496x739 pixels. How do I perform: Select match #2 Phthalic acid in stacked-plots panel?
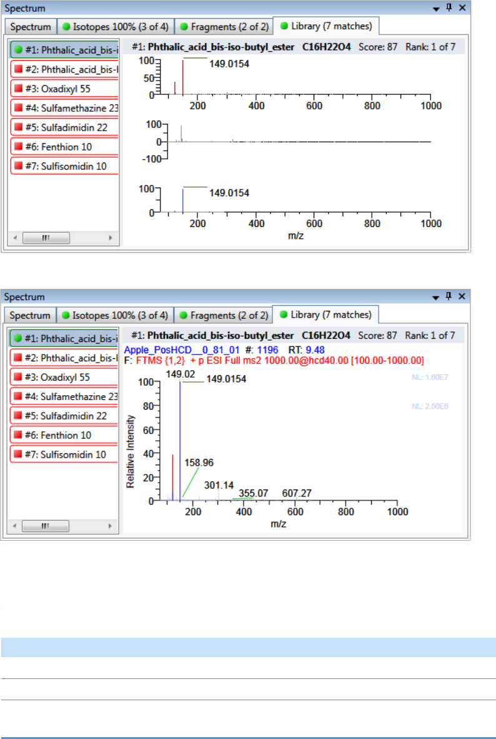pos(64,69)
